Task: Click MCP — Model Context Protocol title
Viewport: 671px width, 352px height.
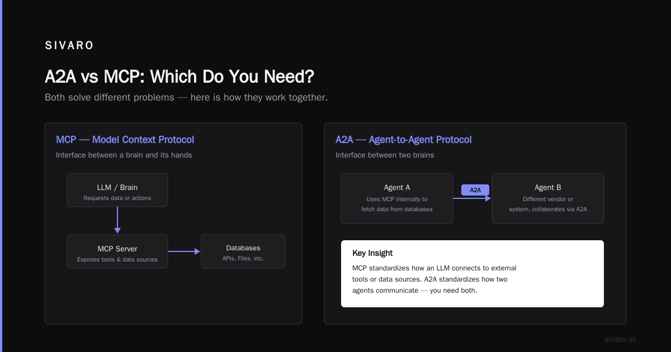Action: 125,140
